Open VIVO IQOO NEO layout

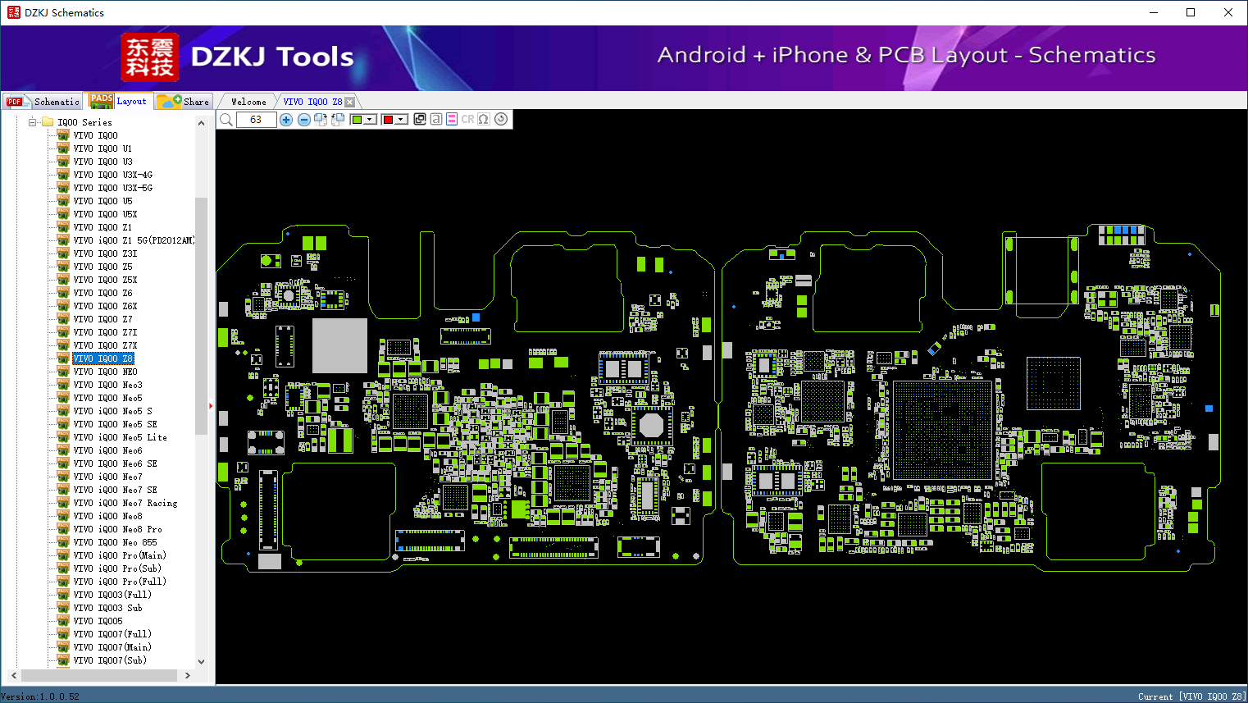(x=106, y=372)
